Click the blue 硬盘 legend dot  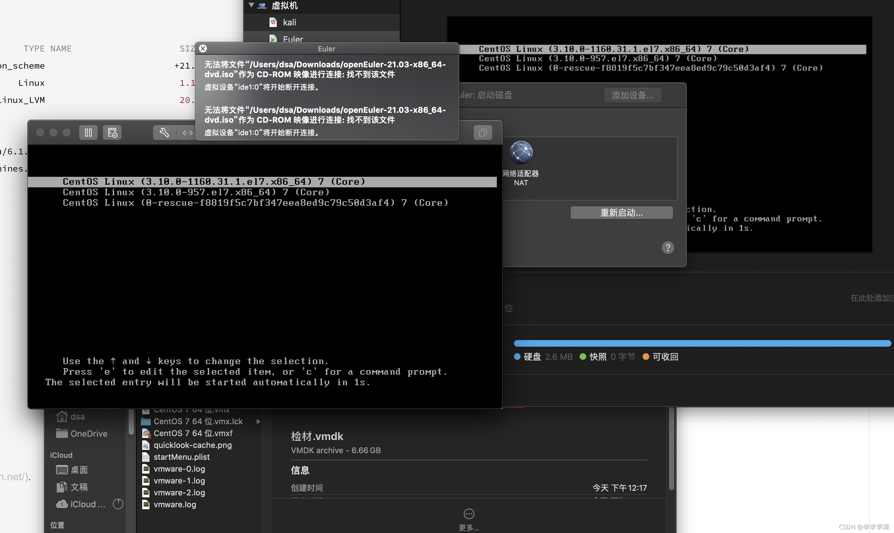pos(517,357)
